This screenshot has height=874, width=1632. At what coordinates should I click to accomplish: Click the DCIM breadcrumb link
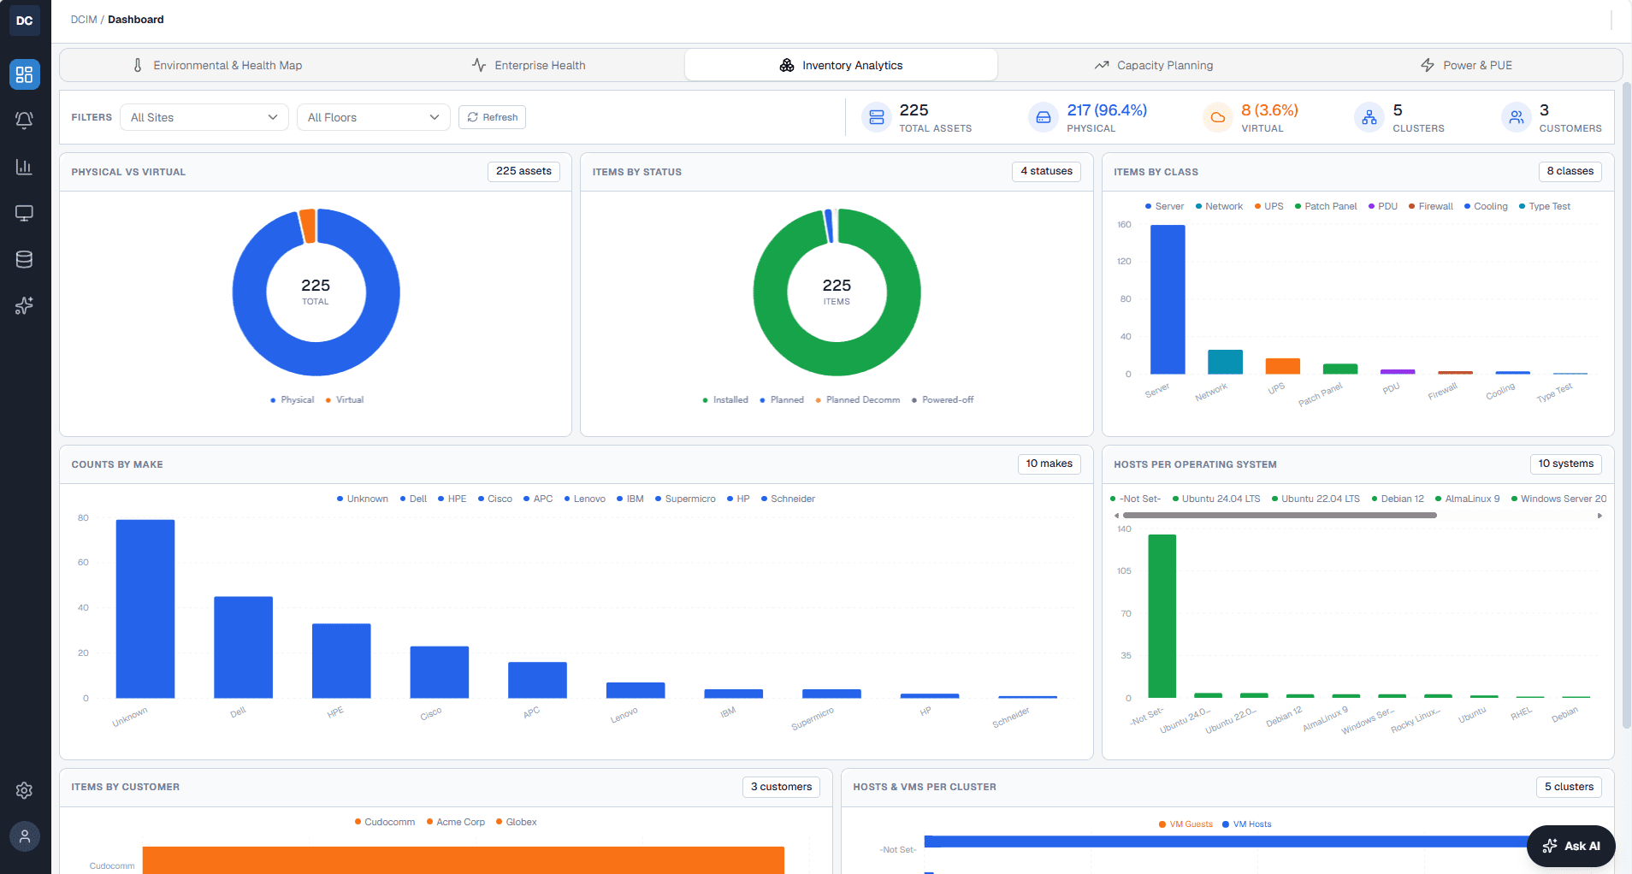coord(84,20)
